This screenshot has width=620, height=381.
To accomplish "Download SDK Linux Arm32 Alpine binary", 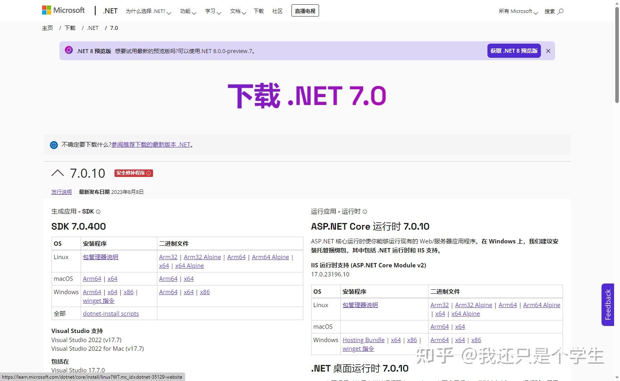I will [202, 257].
